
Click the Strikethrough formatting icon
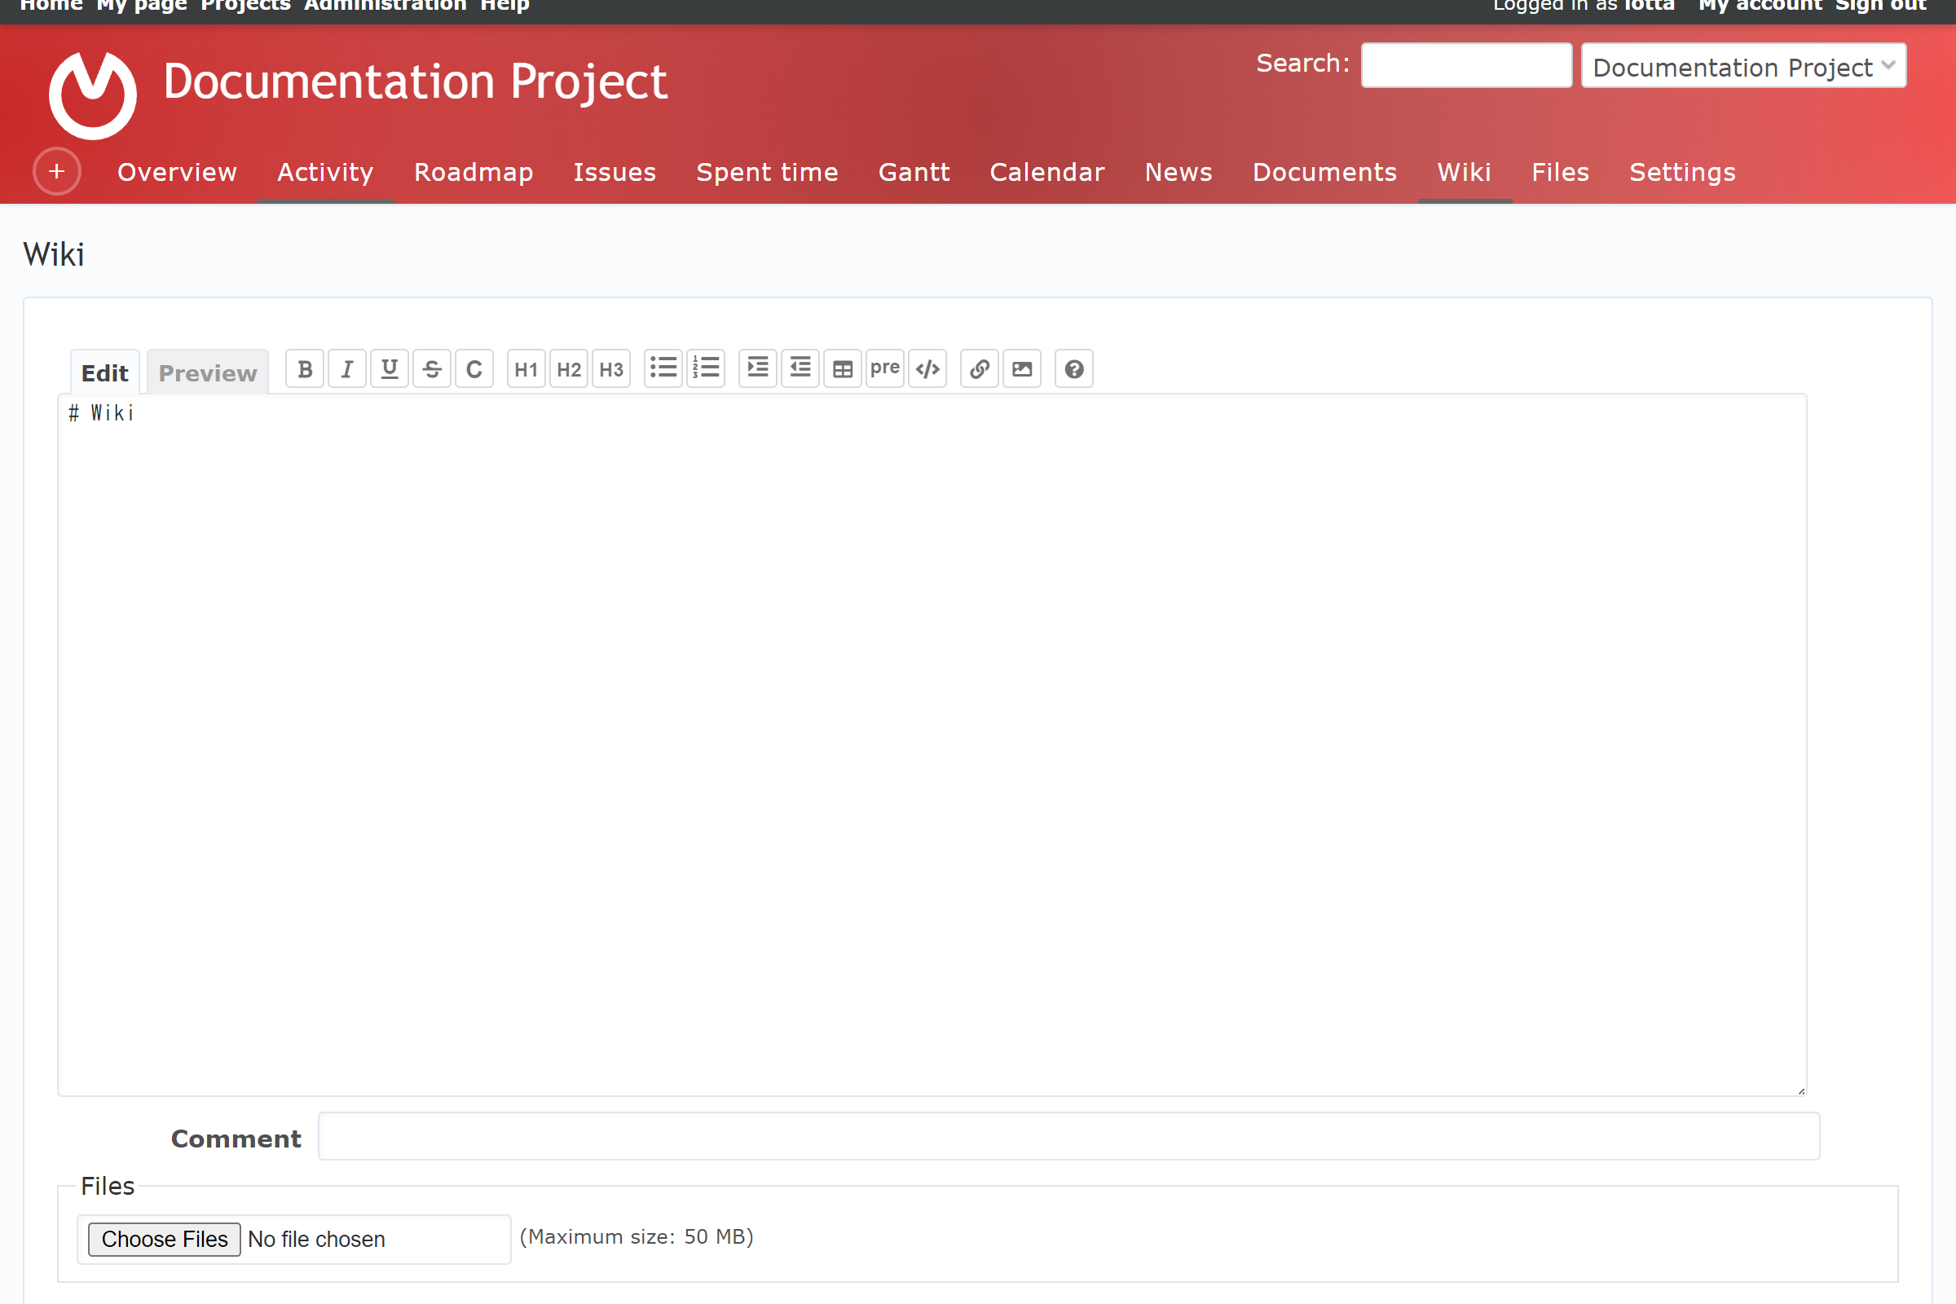[x=432, y=370]
